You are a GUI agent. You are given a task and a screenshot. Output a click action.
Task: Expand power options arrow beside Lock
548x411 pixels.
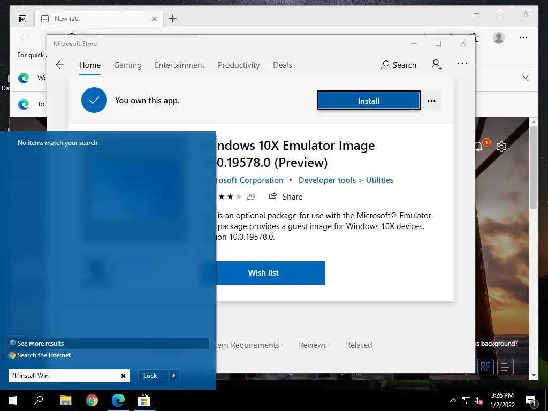coord(174,375)
